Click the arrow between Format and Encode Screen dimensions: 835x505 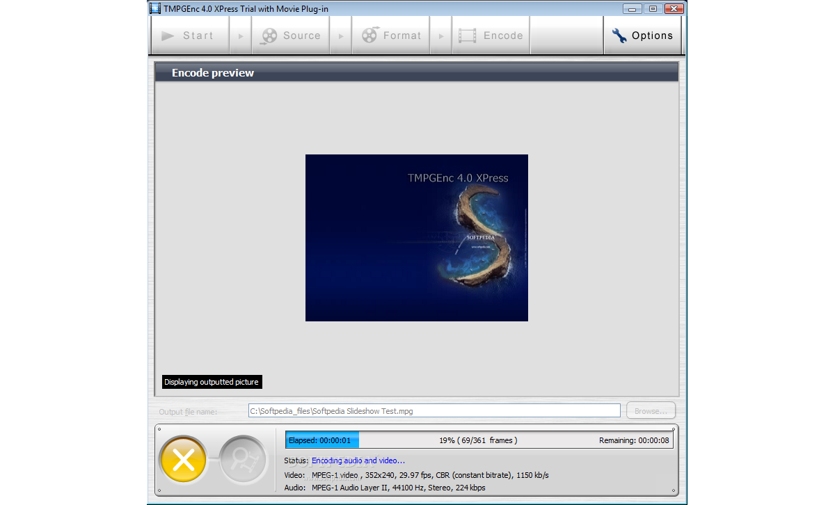point(441,35)
